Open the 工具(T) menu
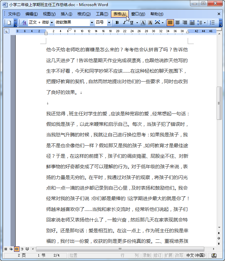Viewport: 225px width, 261px height. tap(102, 14)
